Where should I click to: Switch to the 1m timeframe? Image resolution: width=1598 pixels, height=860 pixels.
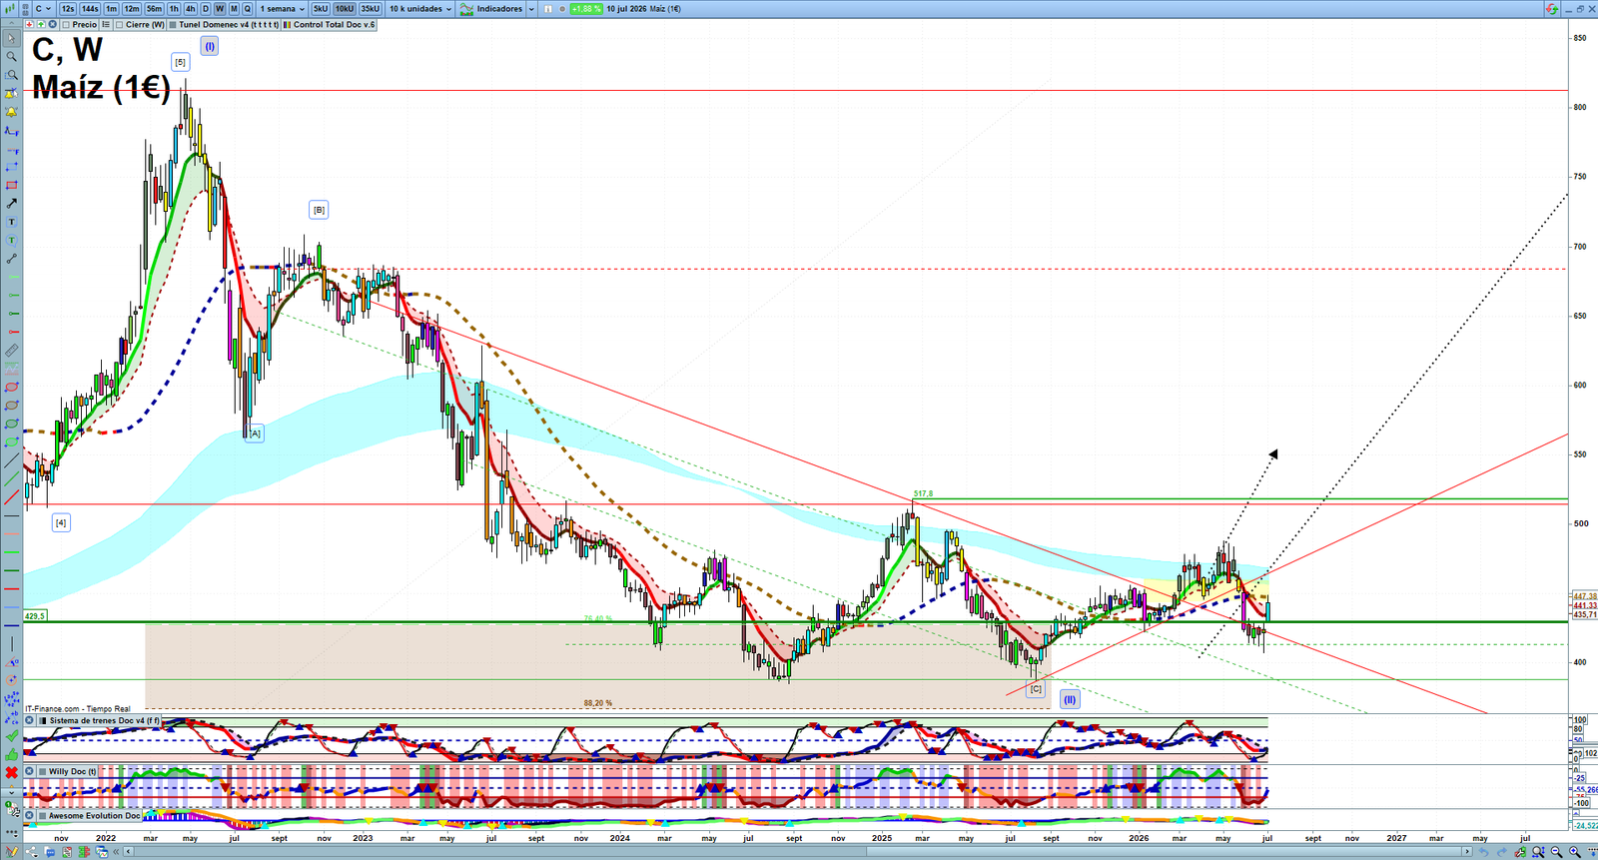(x=111, y=9)
